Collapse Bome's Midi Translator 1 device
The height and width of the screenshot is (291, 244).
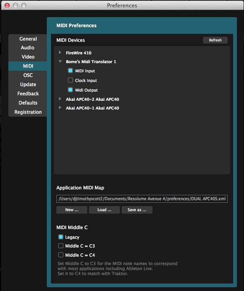point(60,61)
